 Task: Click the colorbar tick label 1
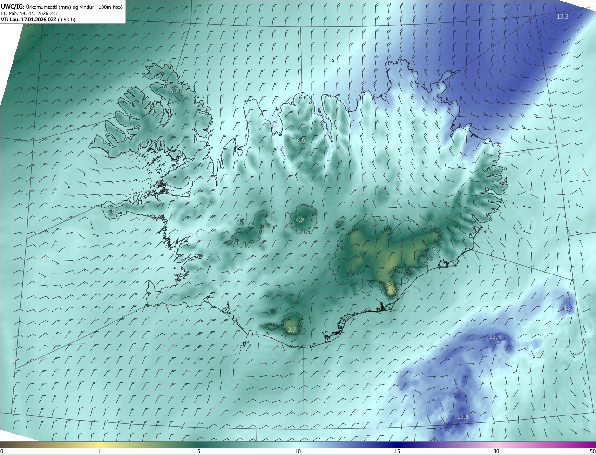click(x=100, y=451)
